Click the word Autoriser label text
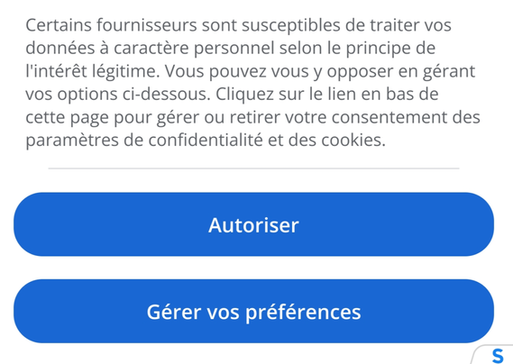Screen dimensions: 513x364 tap(253, 225)
